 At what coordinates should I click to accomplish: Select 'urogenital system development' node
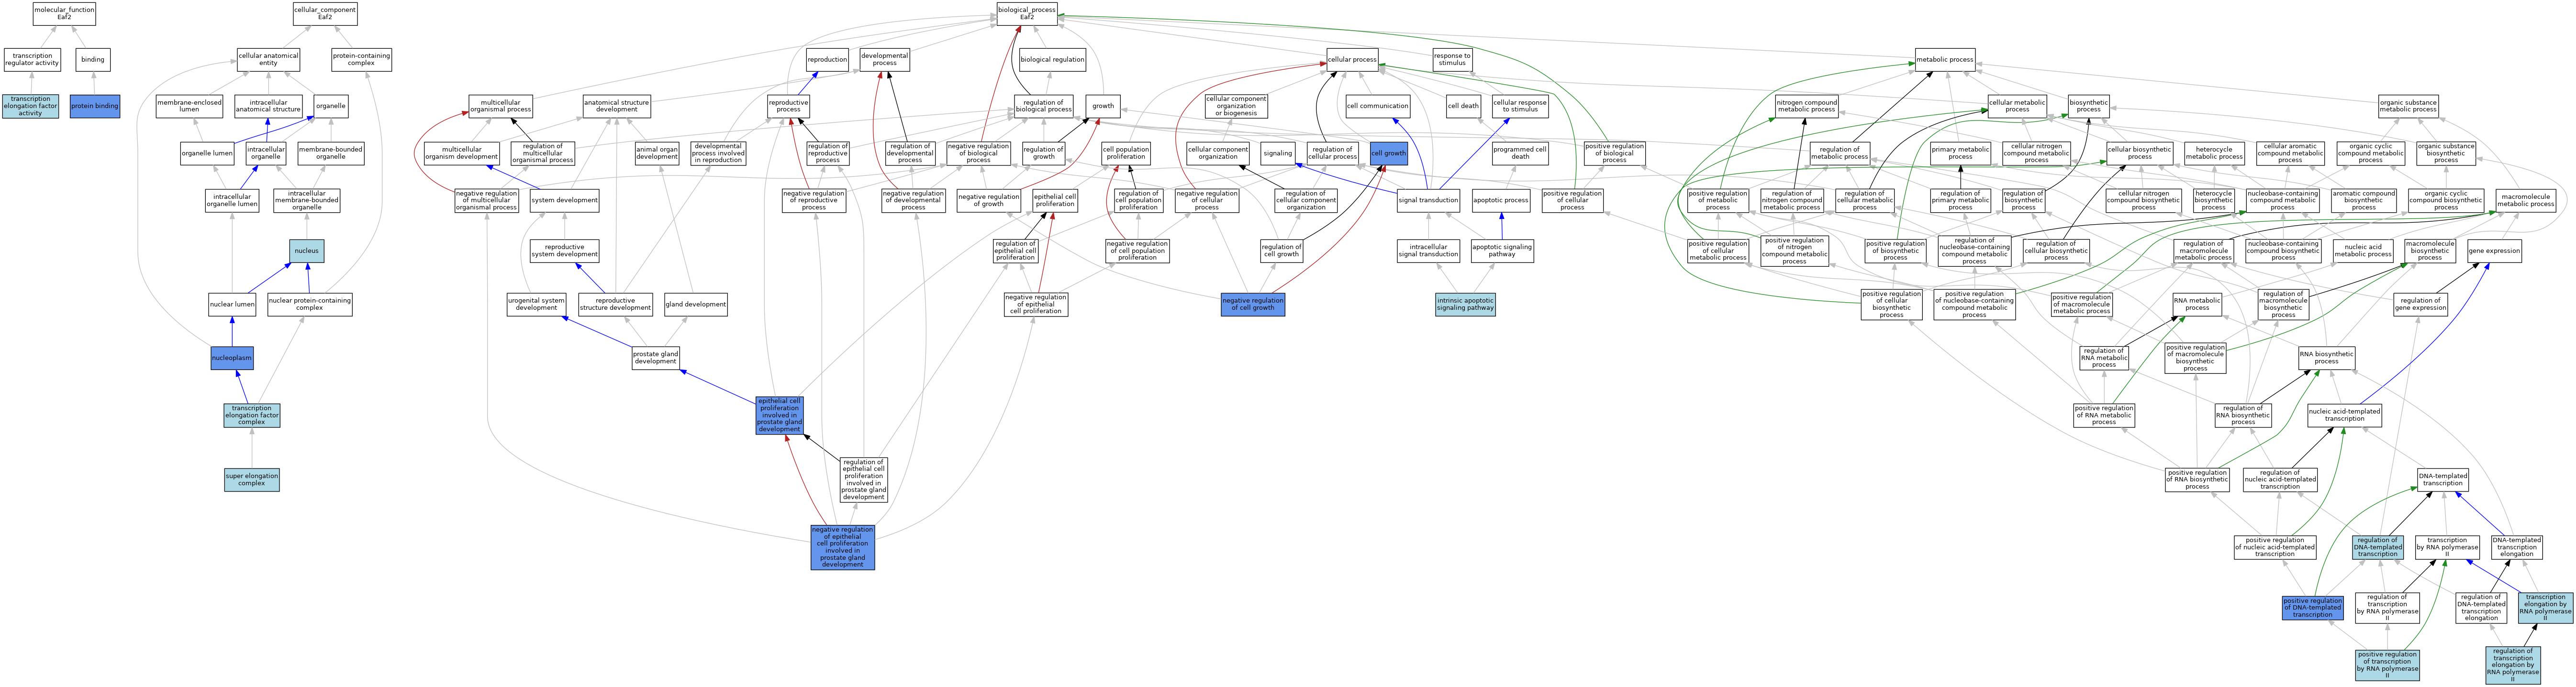[537, 305]
